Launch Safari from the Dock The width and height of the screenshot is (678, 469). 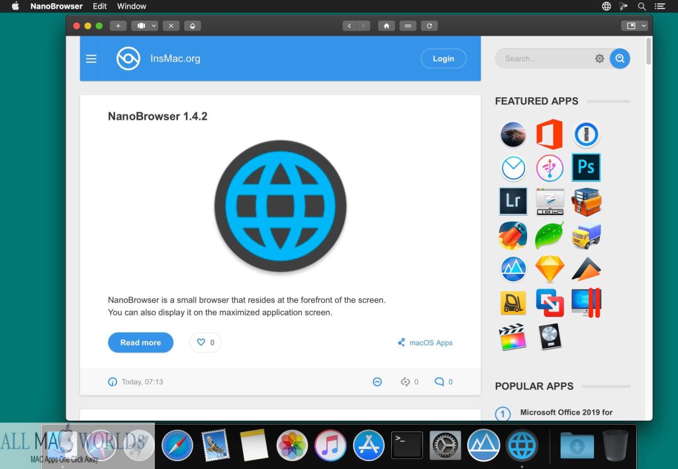177,445
